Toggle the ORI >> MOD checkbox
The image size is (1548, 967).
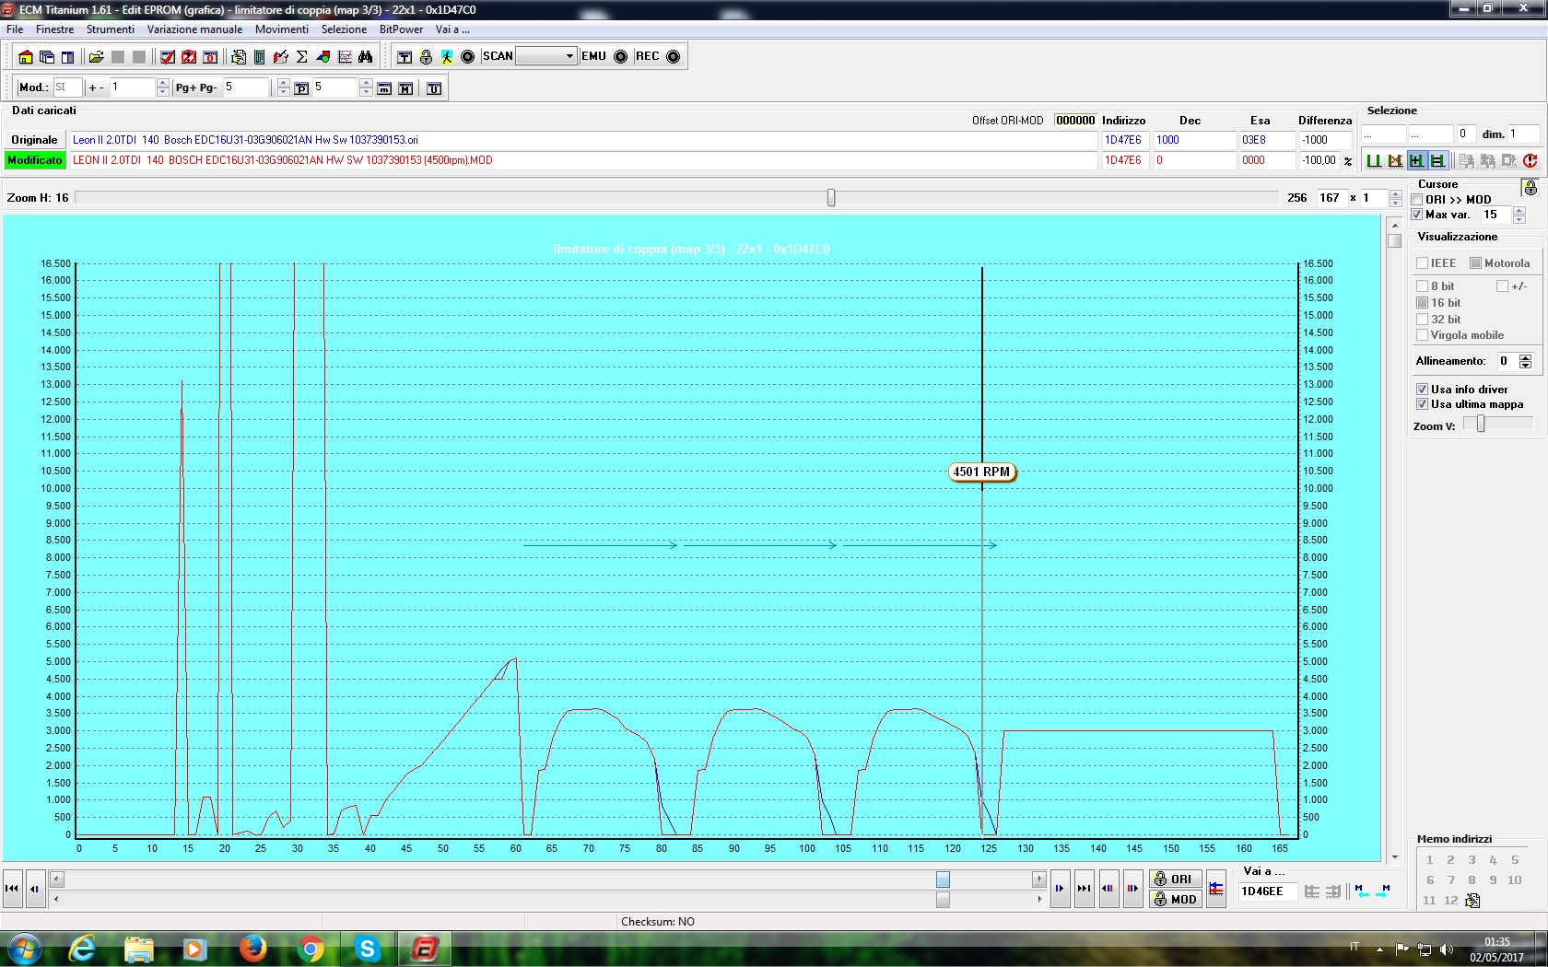pyautogui.click(x=1417, y=200)
